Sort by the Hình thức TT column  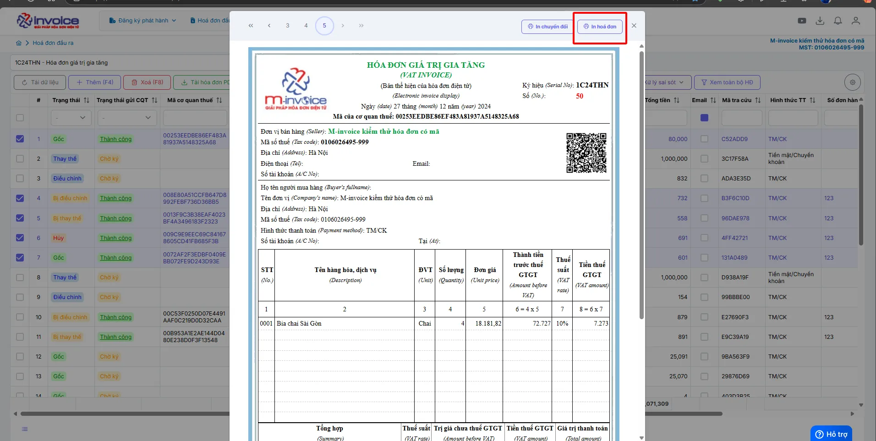[812, 100]
